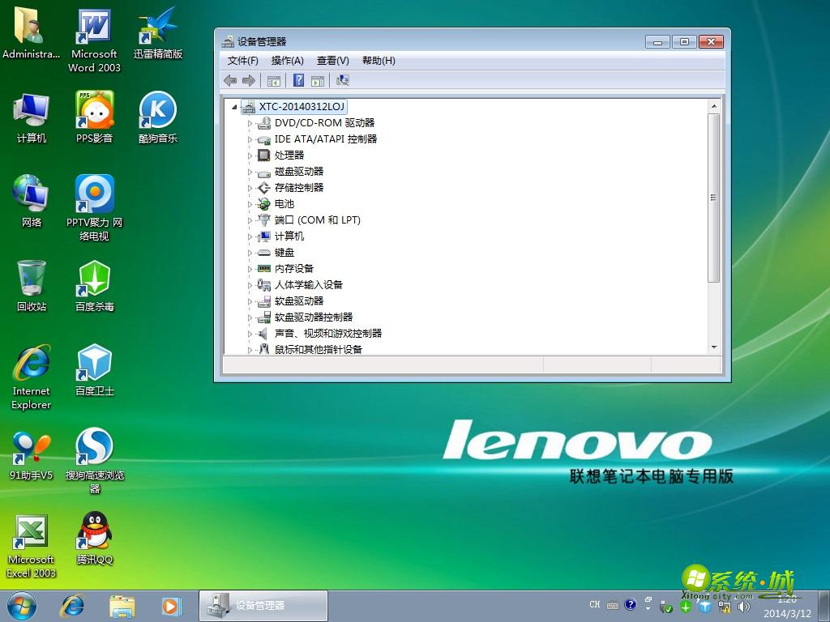Click the Forward navigation arrow in Device Manager
Viewport: 830px width, 622px height.
click(248, 80)
